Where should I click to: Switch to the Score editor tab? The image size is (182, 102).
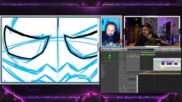[x=154, y=71]
